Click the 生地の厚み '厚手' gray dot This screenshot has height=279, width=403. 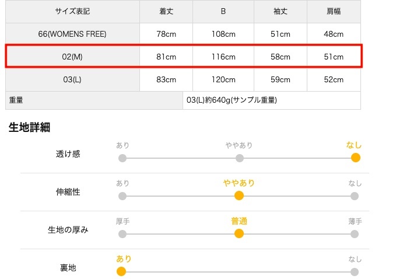coord(122,234)
